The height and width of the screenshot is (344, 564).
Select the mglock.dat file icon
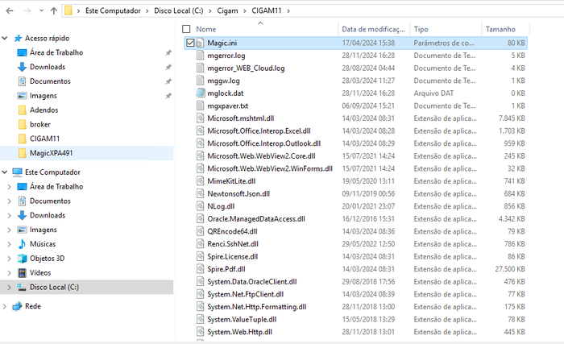coord(201,93)
